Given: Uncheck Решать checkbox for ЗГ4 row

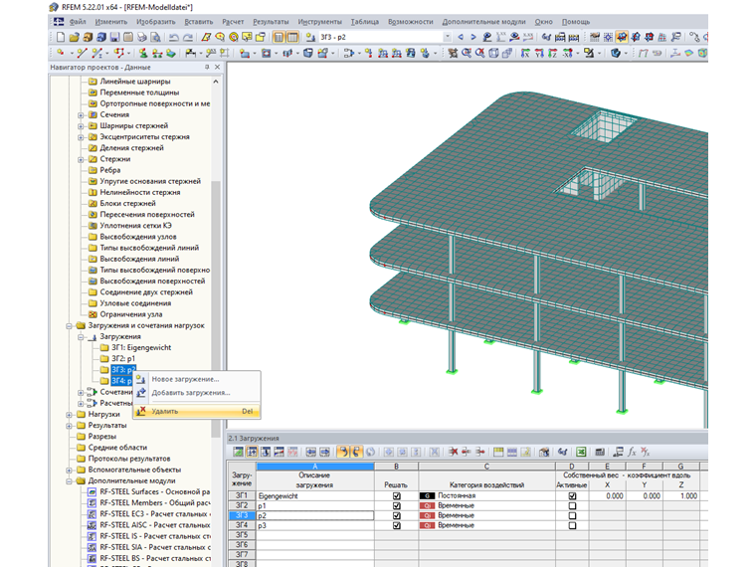Looking at the screenshot, I should (396, 525).
